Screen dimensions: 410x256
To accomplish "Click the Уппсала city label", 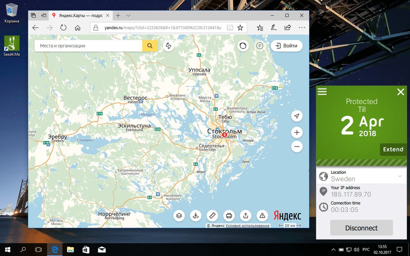I will pos(199,70).
